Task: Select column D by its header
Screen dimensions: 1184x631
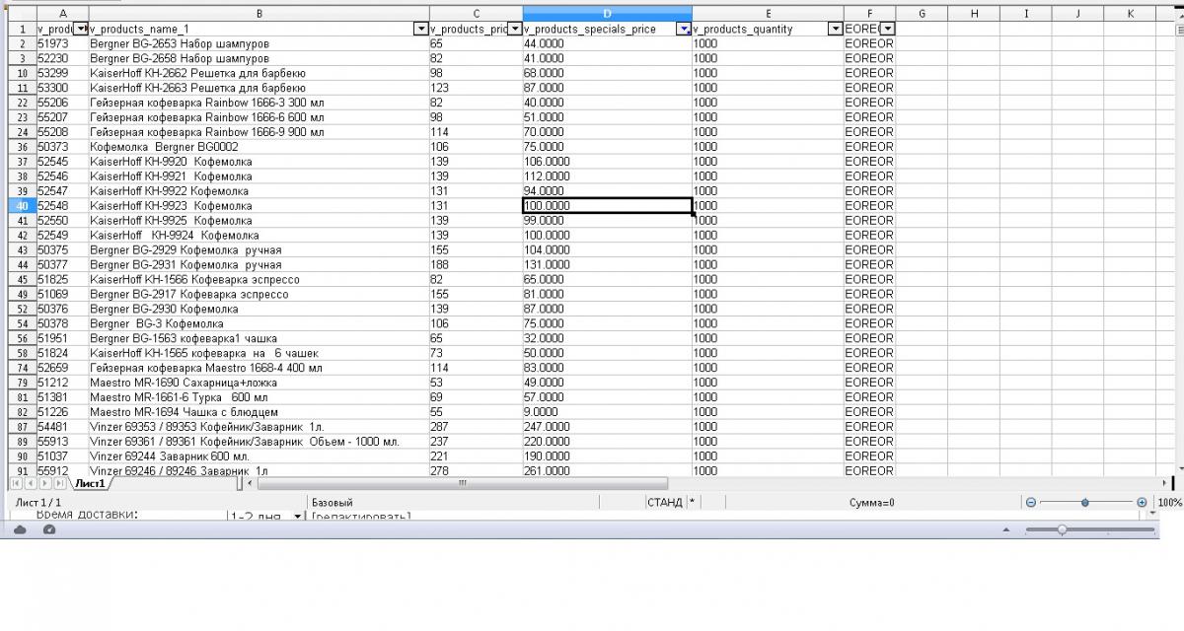Action: click(607, 14)
